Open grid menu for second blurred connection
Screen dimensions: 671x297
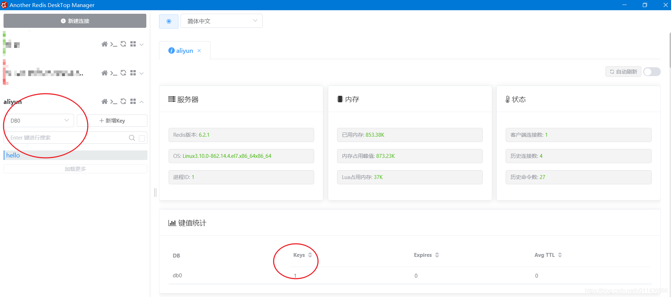tap(133, 73)
